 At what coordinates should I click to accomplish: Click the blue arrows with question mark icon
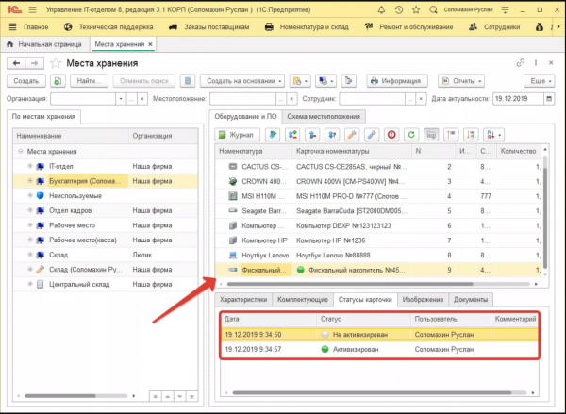(332, 135)
